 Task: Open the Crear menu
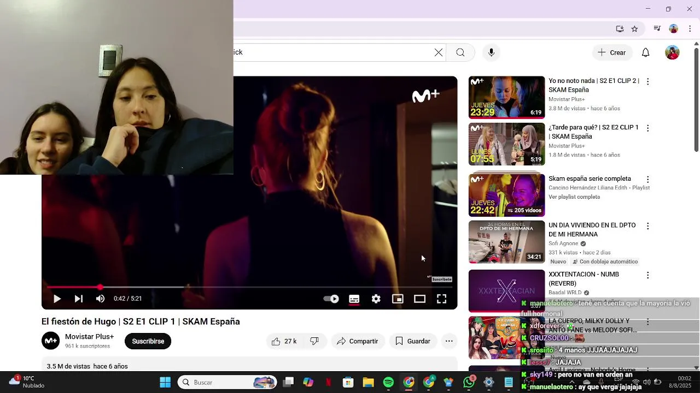[612, 52]
